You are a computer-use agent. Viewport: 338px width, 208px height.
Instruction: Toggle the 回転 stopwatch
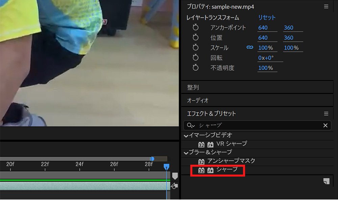coord(195,57)
